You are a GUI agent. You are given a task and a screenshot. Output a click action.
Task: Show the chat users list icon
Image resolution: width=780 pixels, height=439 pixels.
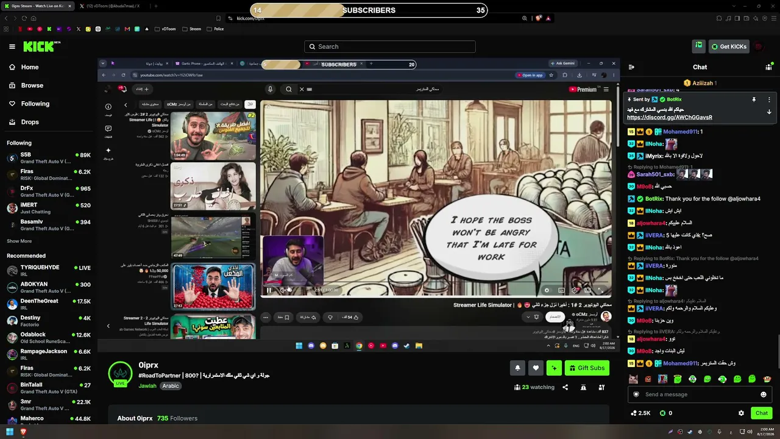click(768, 67)
